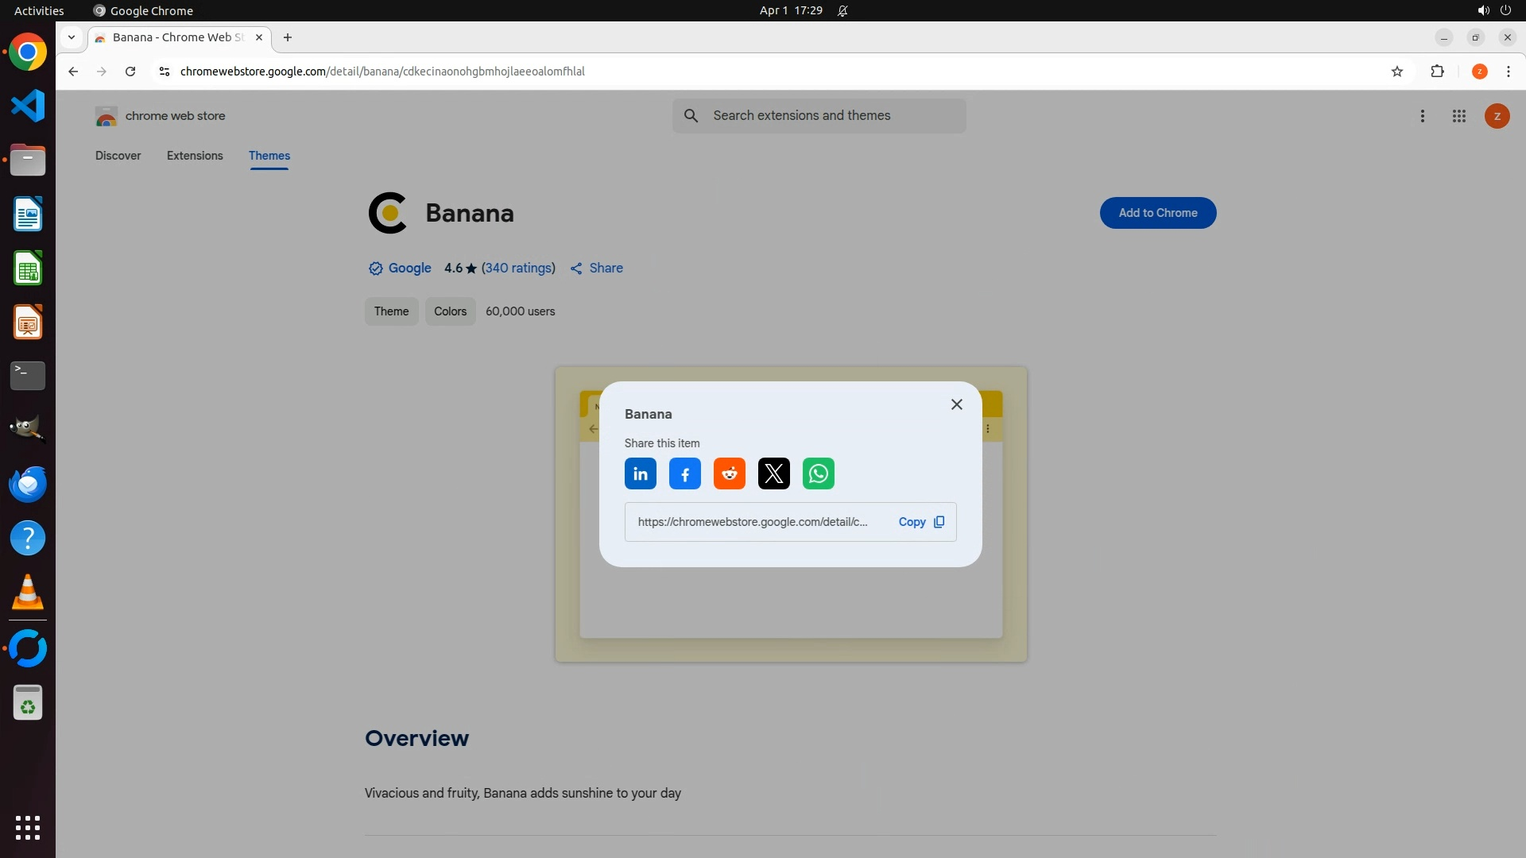Click the Reddit share icon
Screen dimensions: 1526x858
tap(729, 474)
